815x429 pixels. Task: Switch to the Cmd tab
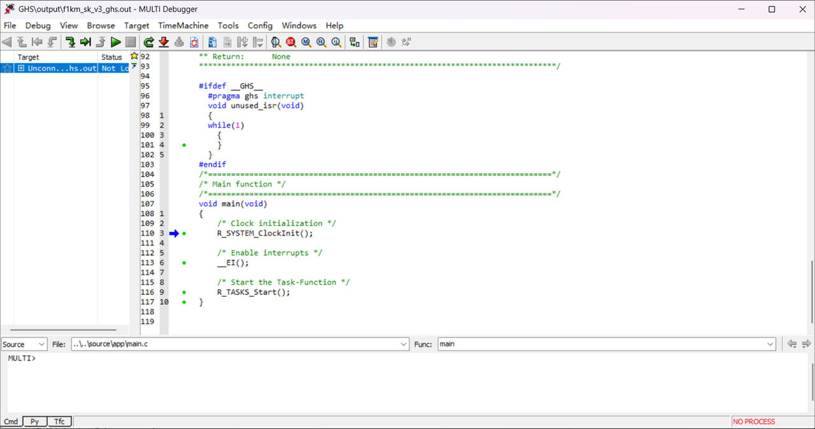coord(11,421)
